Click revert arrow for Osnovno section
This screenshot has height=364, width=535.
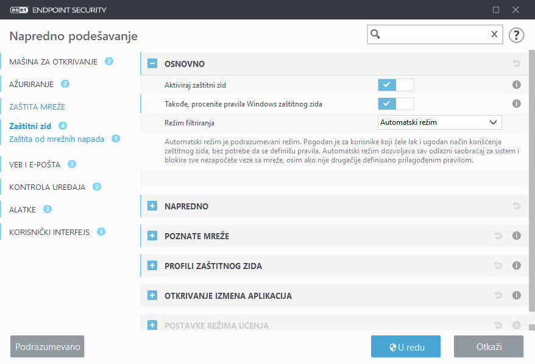click(x=516, y=63)
